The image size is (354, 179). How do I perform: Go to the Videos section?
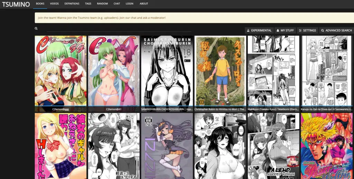pyautogui.click(x=54, y=3)
